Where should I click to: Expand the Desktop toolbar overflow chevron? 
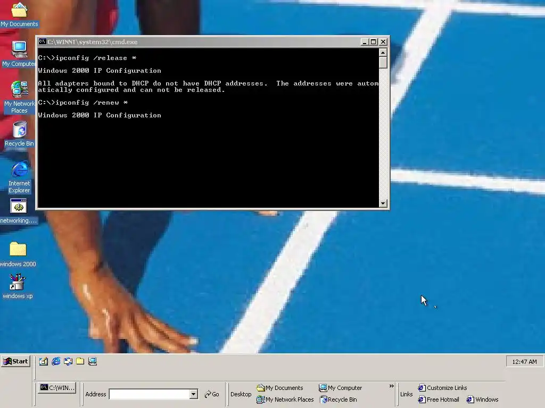click(x=391, y=386)
